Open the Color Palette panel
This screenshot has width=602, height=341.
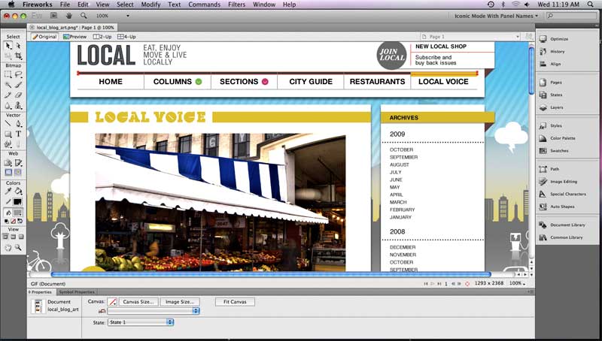tap(562, 138)
